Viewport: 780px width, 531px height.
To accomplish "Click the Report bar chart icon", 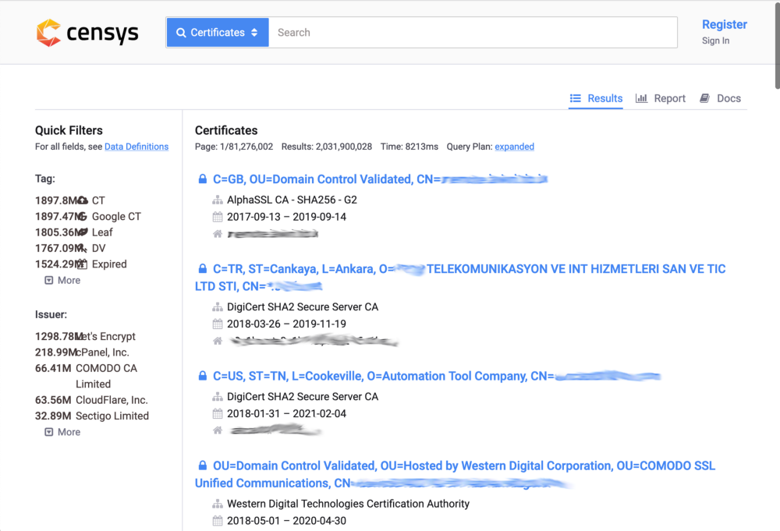I will tap(641, 98).
